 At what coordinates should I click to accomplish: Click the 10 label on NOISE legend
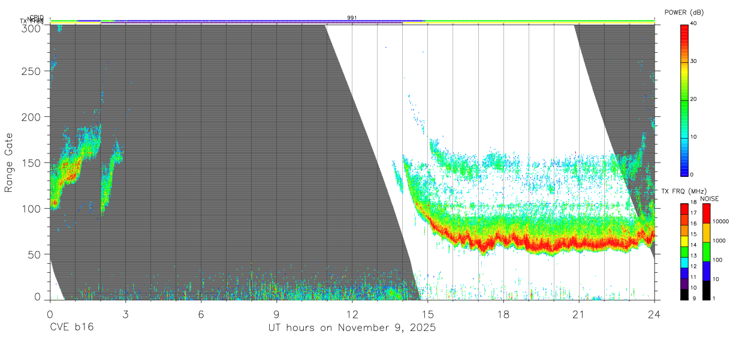[x=716, y=279]
